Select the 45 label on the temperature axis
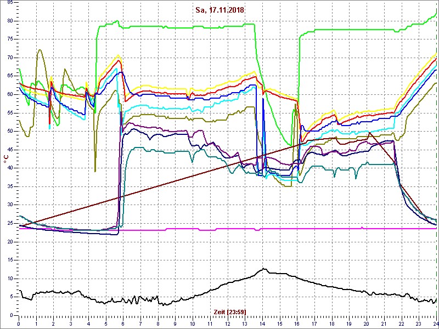This screenshot has width=439, height=329. tap(9, 150)
